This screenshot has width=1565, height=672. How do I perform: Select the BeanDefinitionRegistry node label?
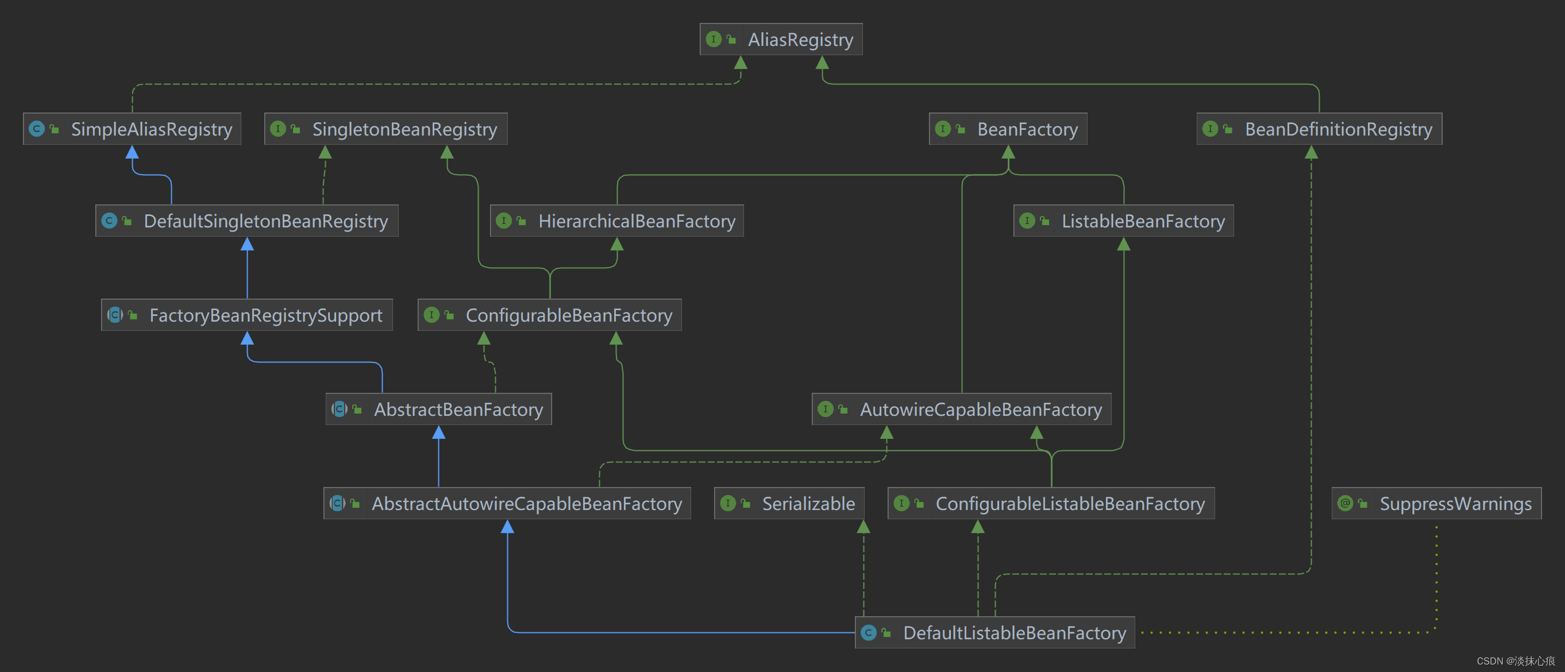(1339, 129)
